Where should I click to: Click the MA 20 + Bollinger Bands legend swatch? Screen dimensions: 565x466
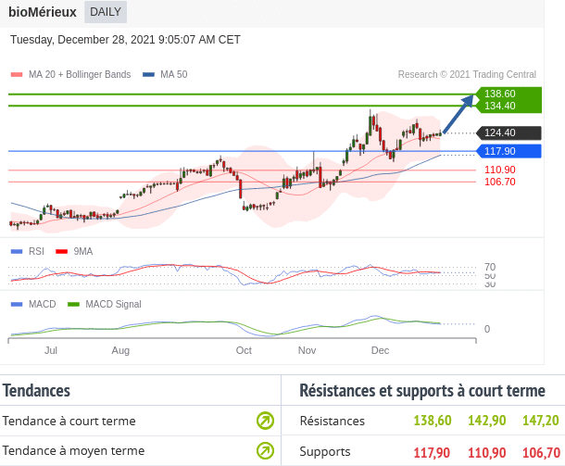pos(17,75)
